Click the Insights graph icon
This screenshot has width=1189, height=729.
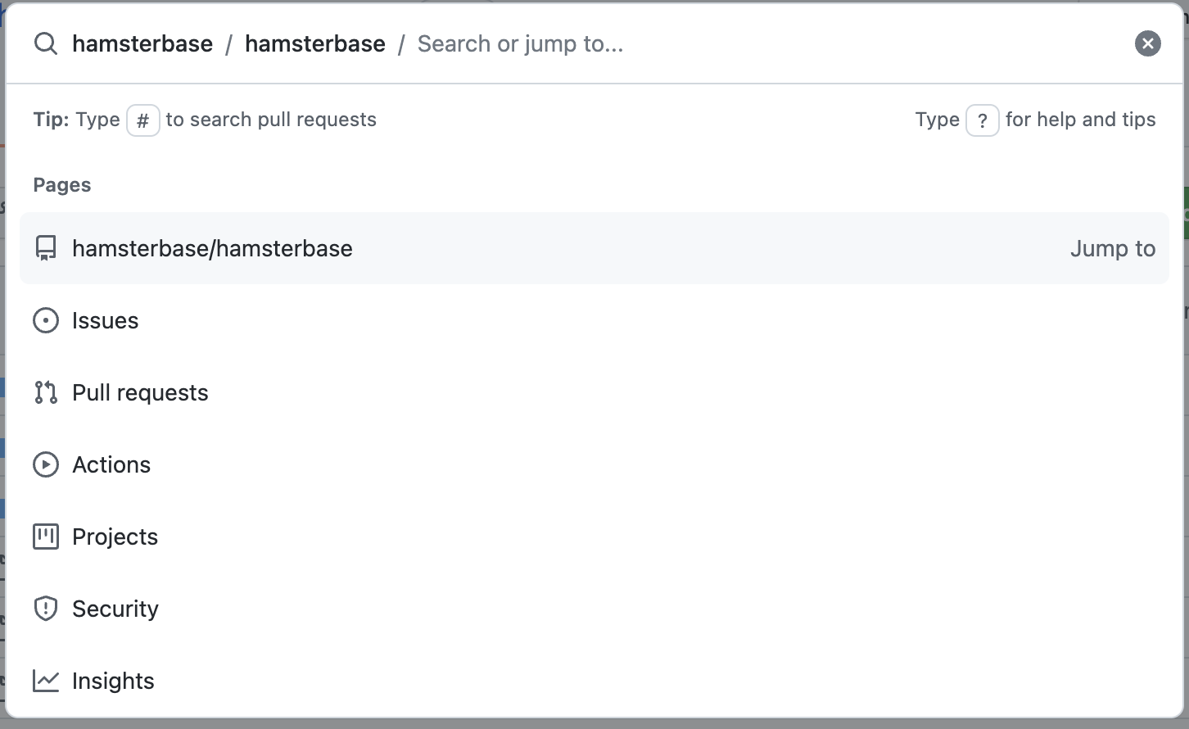46,681
